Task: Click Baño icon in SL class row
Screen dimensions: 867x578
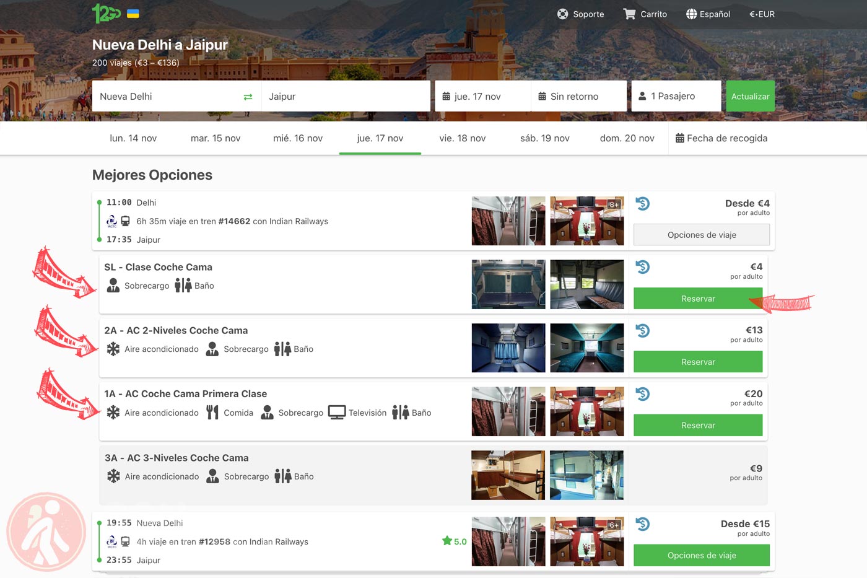Action: coord(183,286)
